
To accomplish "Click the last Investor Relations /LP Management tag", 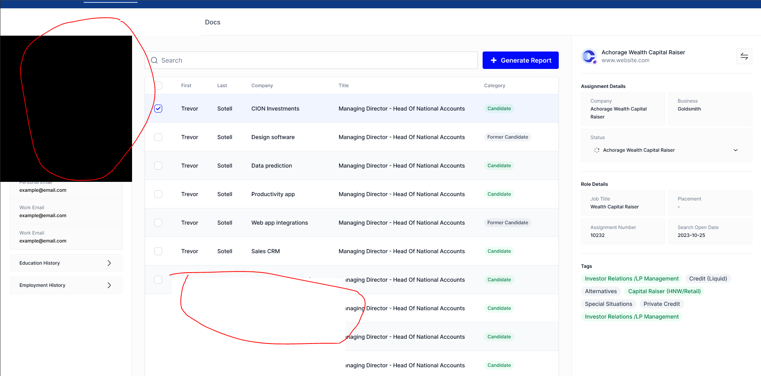I will tap(632, 317).
